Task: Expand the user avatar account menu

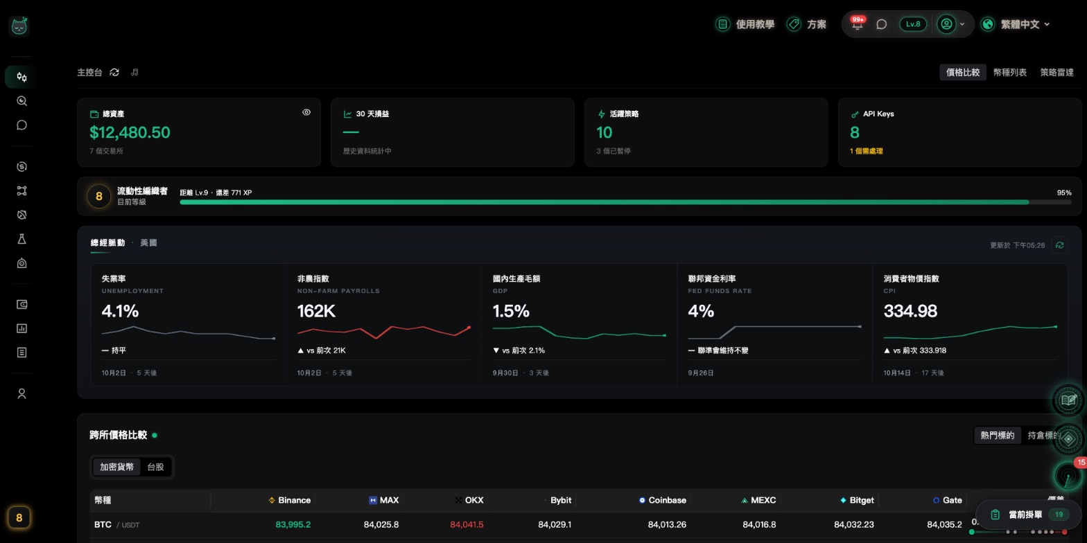Action: pos(951,24)
